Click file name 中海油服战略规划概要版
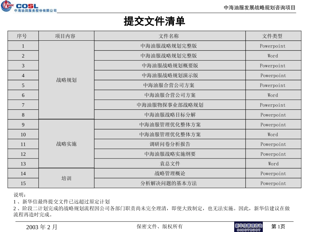This screenshot has height=232, width=309. pyautogui.click(x=170, y=65)
